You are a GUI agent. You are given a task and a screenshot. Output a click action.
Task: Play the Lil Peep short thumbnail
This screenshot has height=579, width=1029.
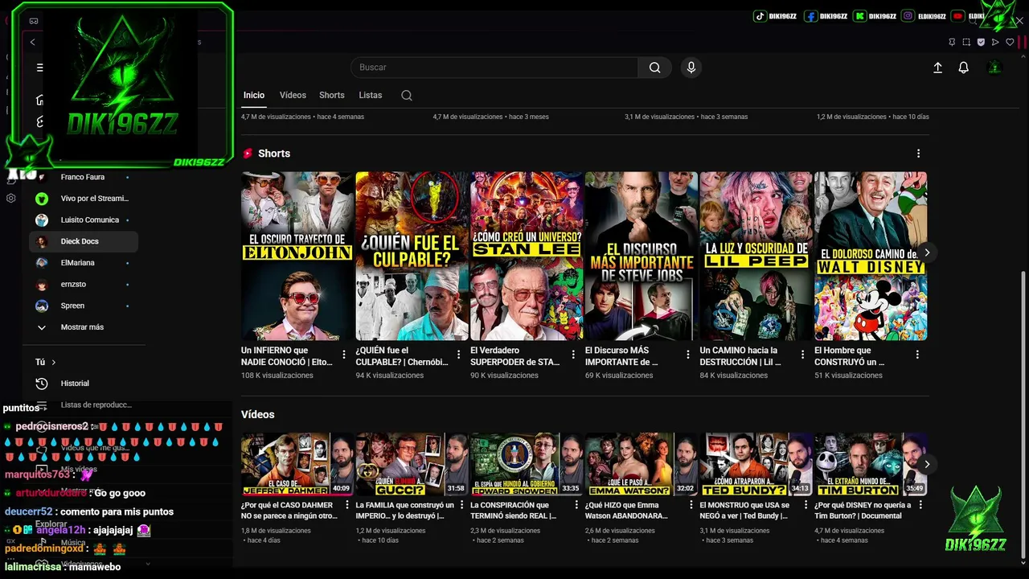756,256
